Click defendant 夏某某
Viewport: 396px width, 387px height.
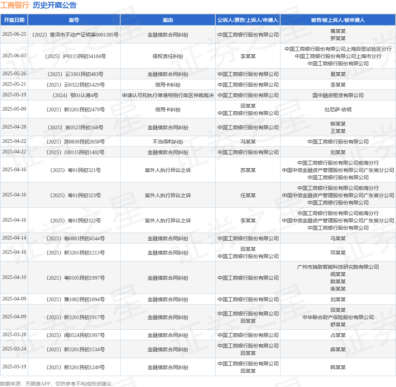(338, 74)
